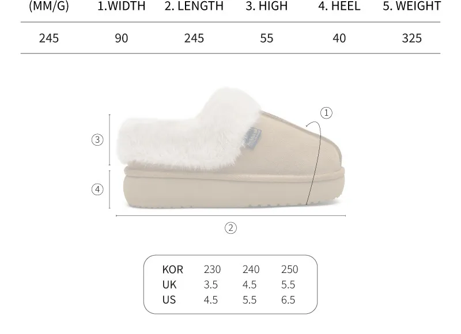461x334 pixels.
Task: Click the platform sole of the slipper
Action: [x=234, y=188]
